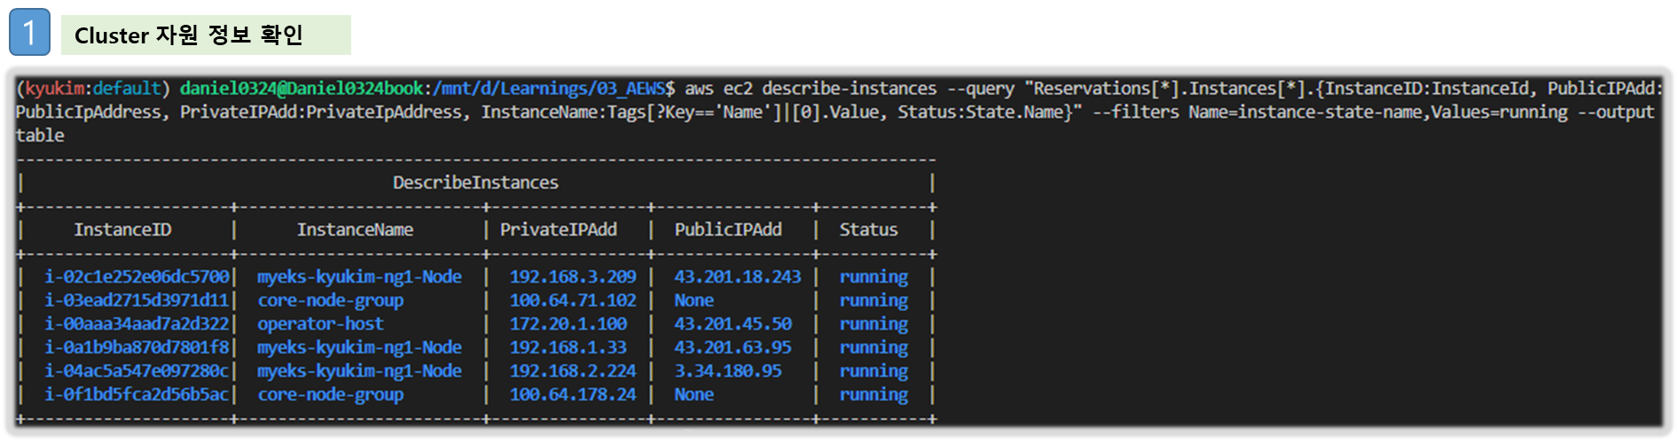Click the (kyukim:default) prompt context
The image size is (1678, 442).
tap(93, 89)
